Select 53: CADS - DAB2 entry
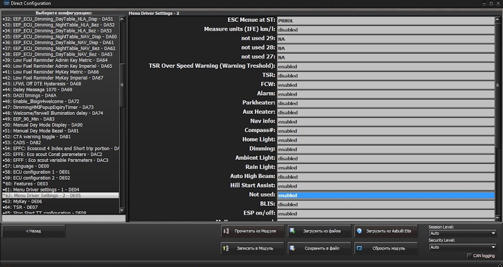Image resolution: width=503 pixels, height=267 pixels. pos(60,143)
